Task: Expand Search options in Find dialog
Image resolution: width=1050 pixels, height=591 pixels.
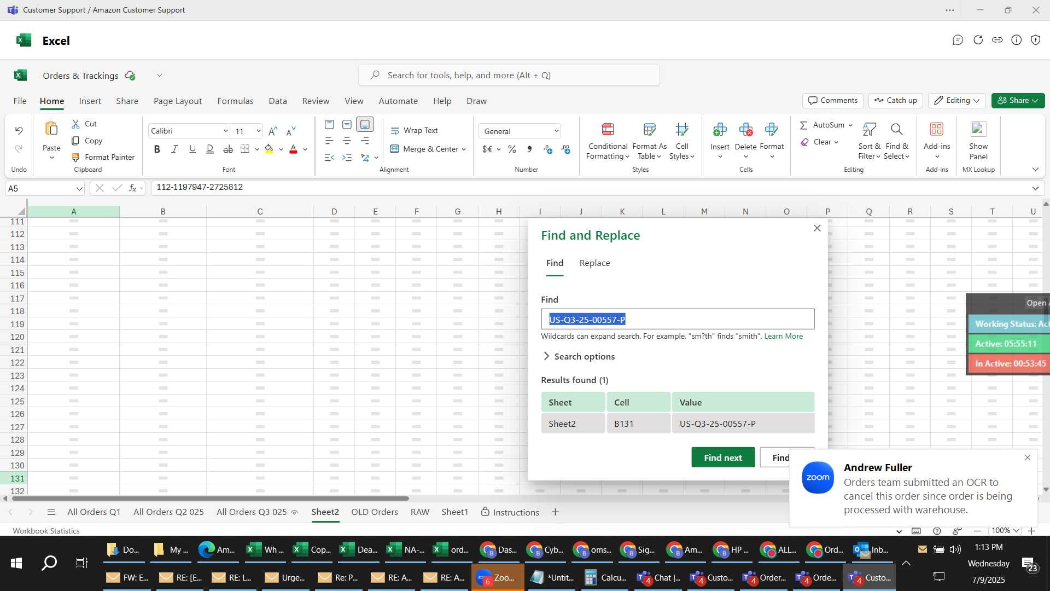Action: (579, 357)
